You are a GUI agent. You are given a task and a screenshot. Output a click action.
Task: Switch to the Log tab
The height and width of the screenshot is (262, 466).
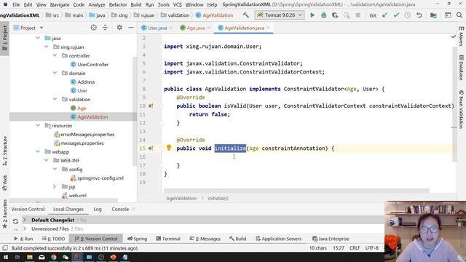[98, 209]
